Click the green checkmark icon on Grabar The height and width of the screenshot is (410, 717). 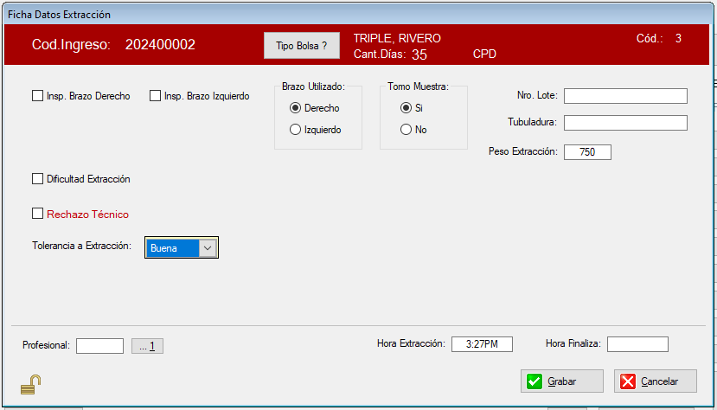click(x=535, y=381)
